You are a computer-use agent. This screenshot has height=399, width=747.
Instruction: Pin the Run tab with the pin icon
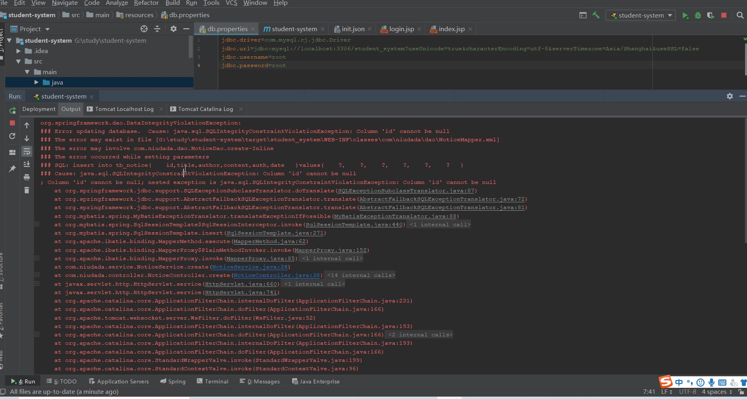[12, 169]
